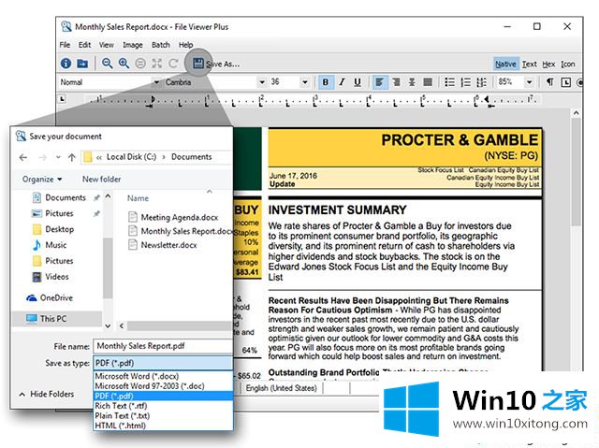Toggle Italic formatting
Viewport: 599px width, 448px height.
point(342,82)
